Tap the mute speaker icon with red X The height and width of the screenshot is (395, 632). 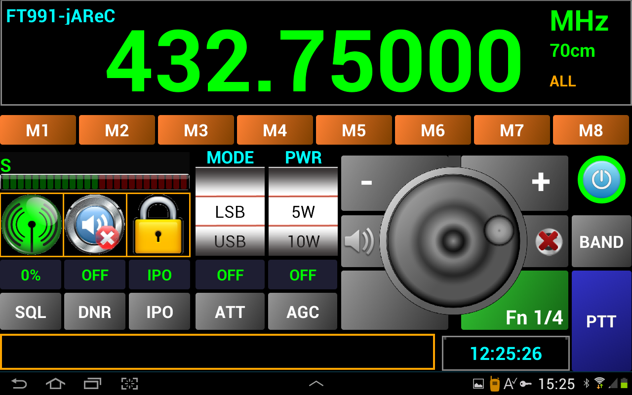(x=95, y=225)
